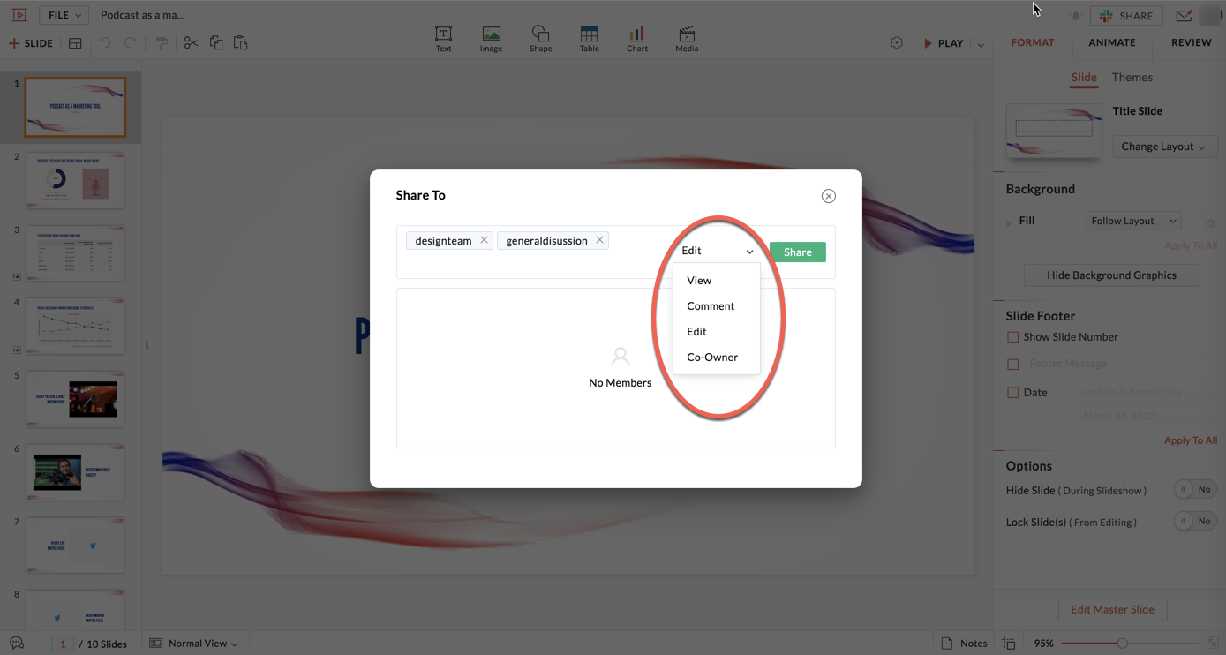Select slide 6 thumbnail
This screenshot has width=1226, height=655.
(x=75, y=472)
